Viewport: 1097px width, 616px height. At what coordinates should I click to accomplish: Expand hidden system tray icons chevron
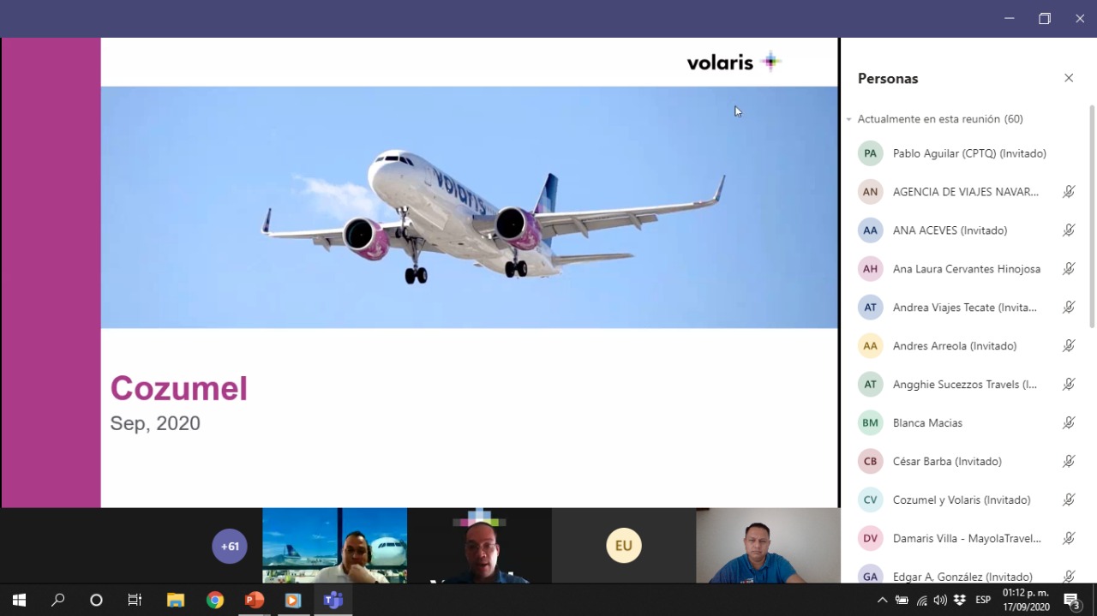tap(882, 600)
